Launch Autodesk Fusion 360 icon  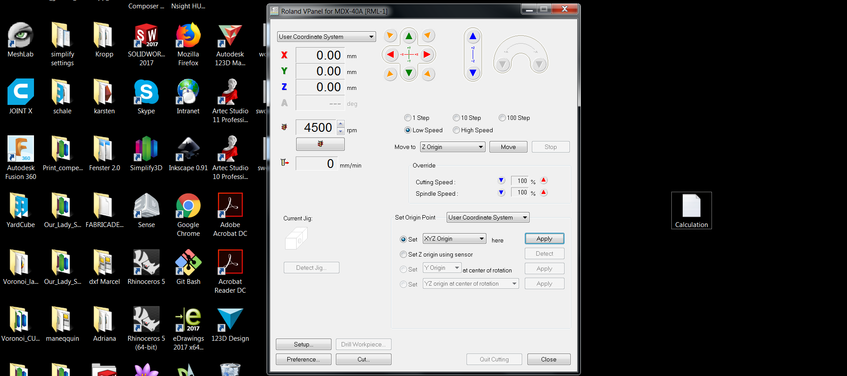[x=21, y=158]
